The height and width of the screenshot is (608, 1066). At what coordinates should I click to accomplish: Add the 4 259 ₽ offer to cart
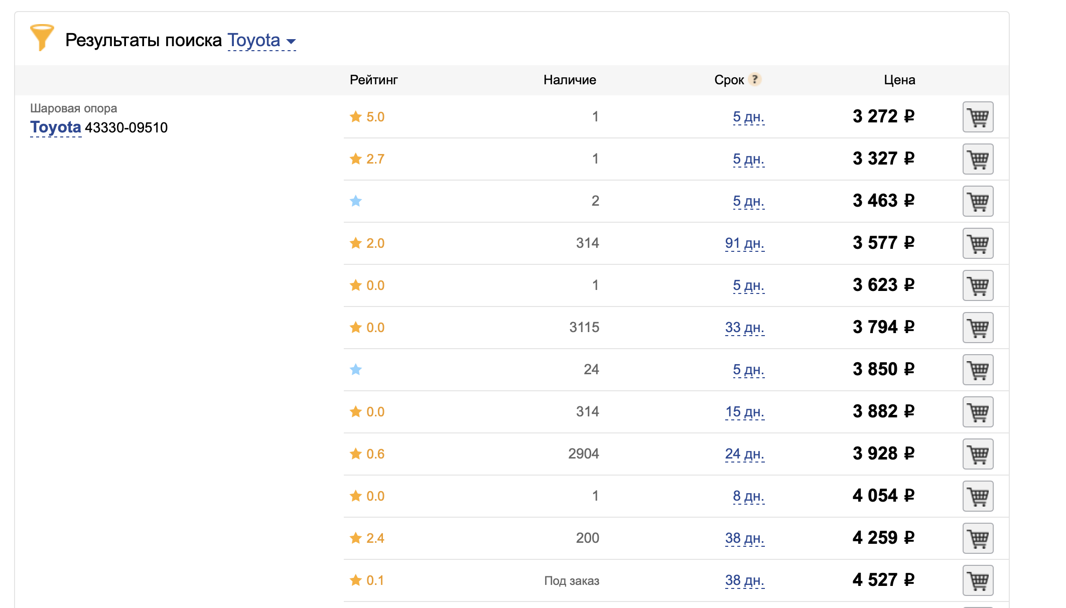coord(978,538)
